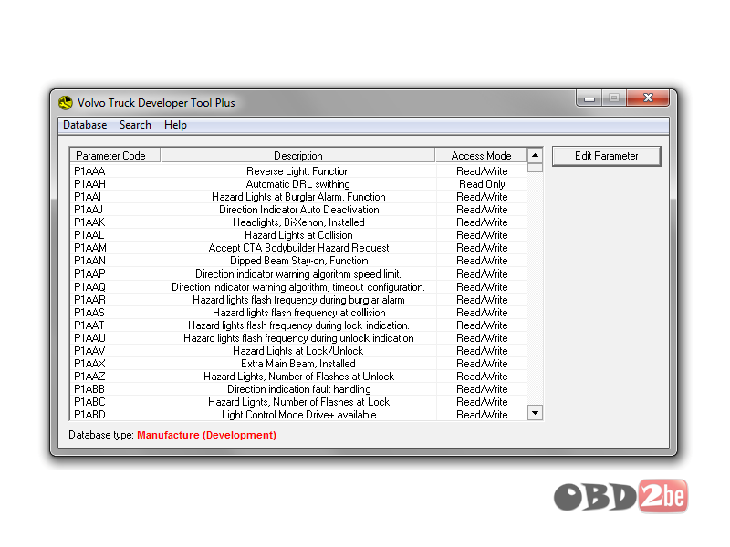
Task: Sort by Description column header
Action: (x=298, y=156)
